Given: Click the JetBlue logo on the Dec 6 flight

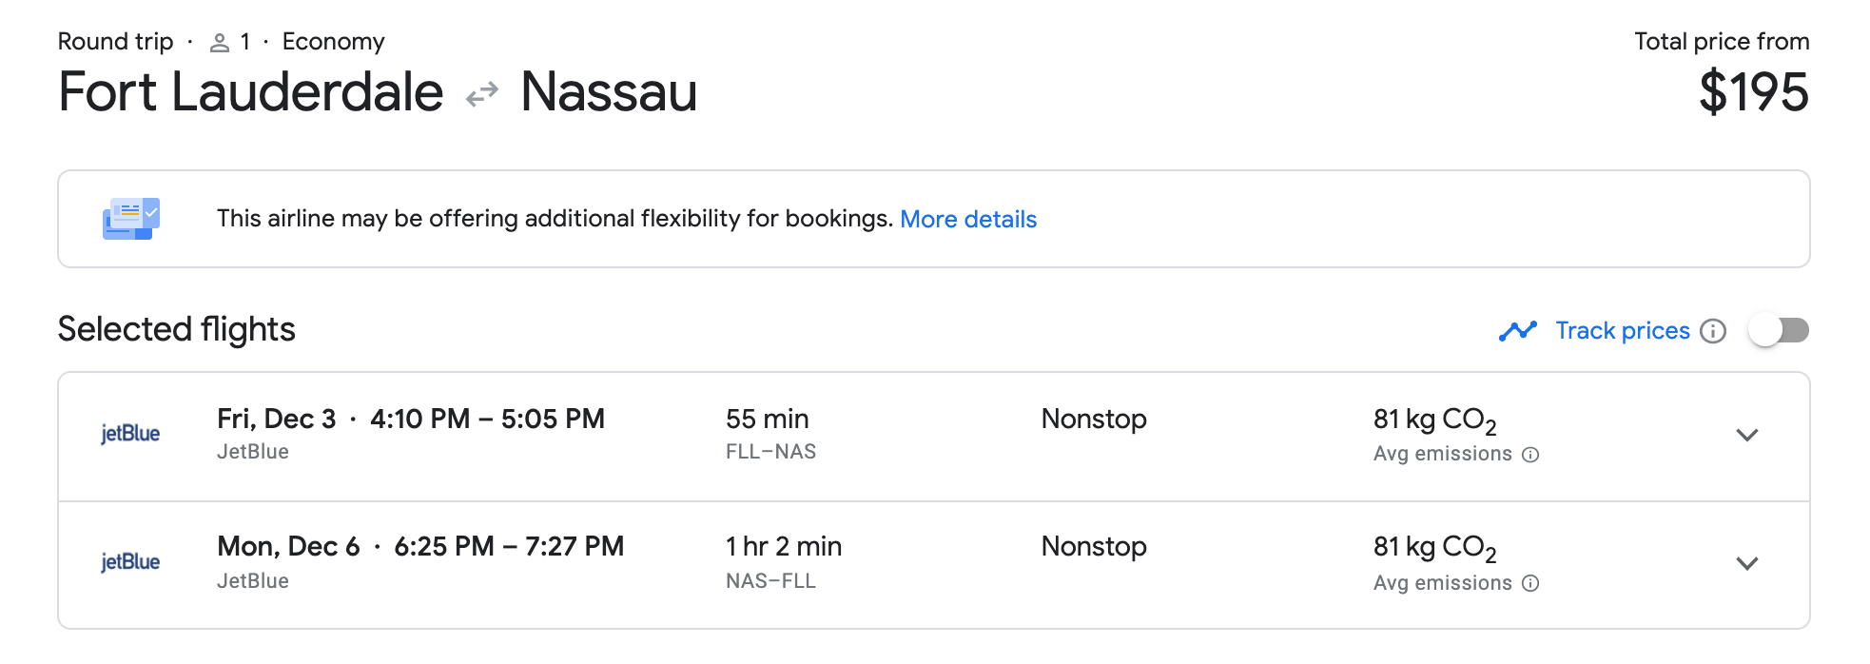Looking at the screenshot, I should 130,562.
